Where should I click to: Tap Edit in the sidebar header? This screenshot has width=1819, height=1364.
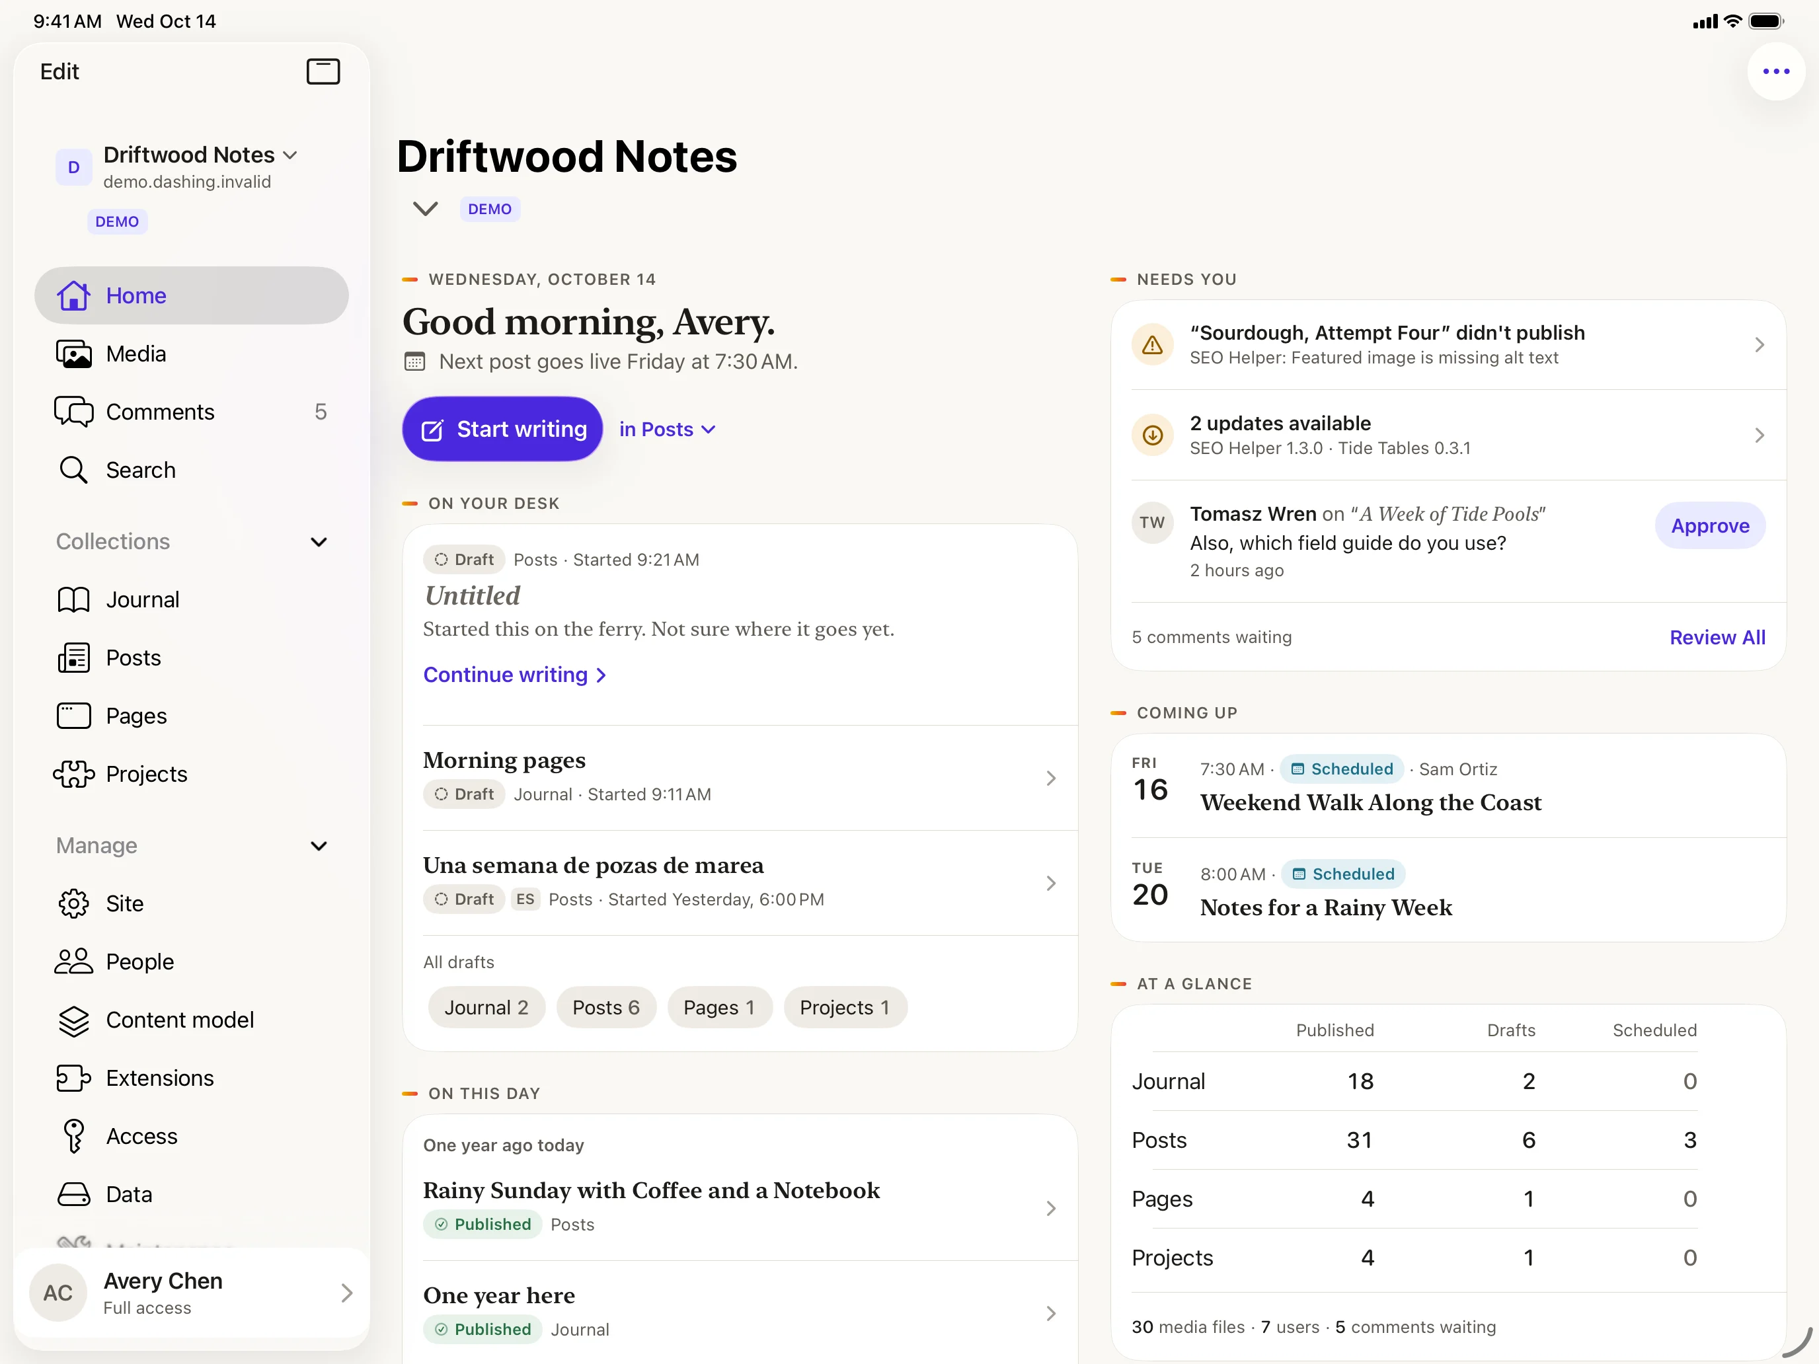(x=59, y=71)
